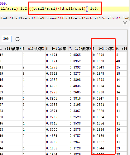Click lv1 cell 0.4298
The width and height of the screenshot is (130, 155).
point(57,86)
